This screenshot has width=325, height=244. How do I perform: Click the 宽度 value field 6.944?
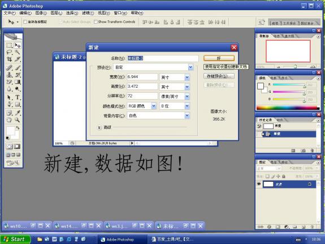coord(142,77)
